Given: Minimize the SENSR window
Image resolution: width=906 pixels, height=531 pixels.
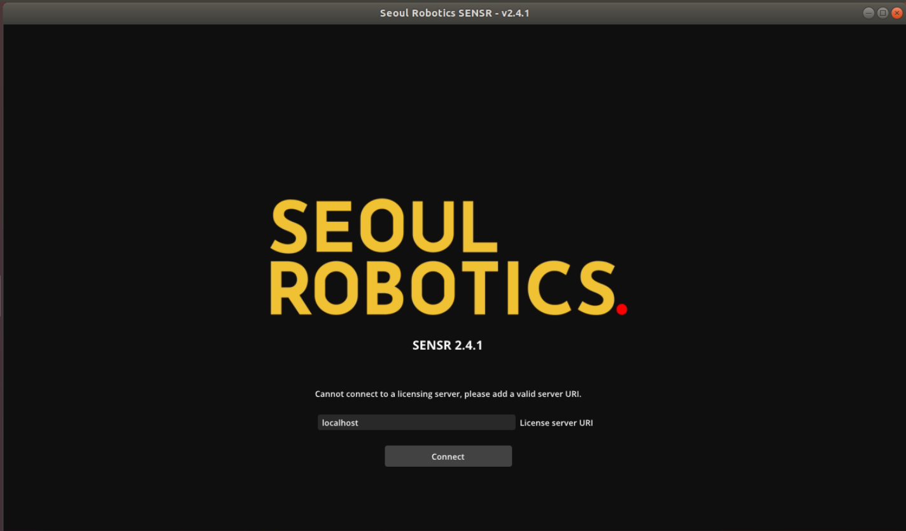Looking at the screenshot, I should [x=869, y=13].
